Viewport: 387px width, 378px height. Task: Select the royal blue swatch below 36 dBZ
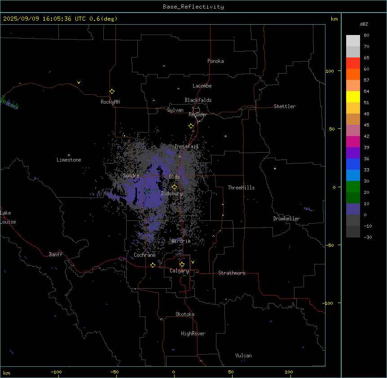coord(353,164)
